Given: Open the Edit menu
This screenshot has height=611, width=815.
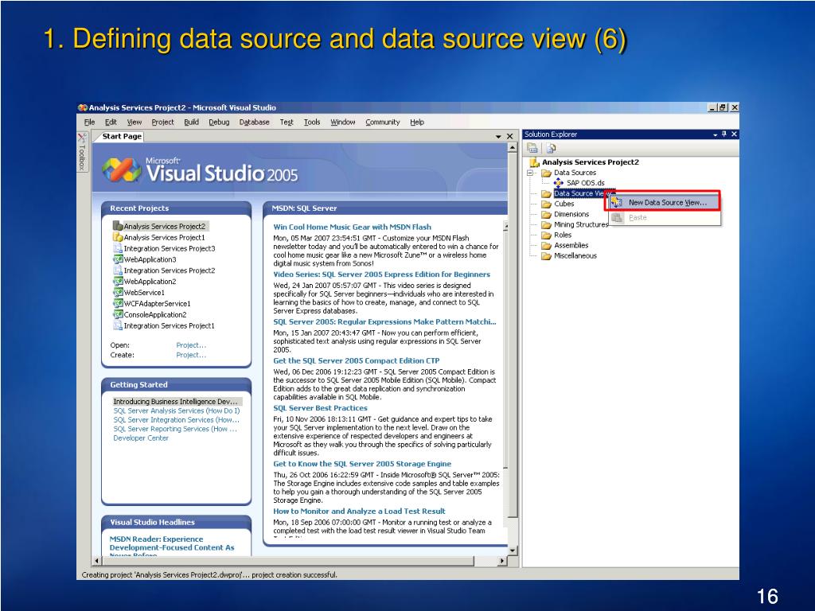Looking at the screenshot, I should [111, 122].
